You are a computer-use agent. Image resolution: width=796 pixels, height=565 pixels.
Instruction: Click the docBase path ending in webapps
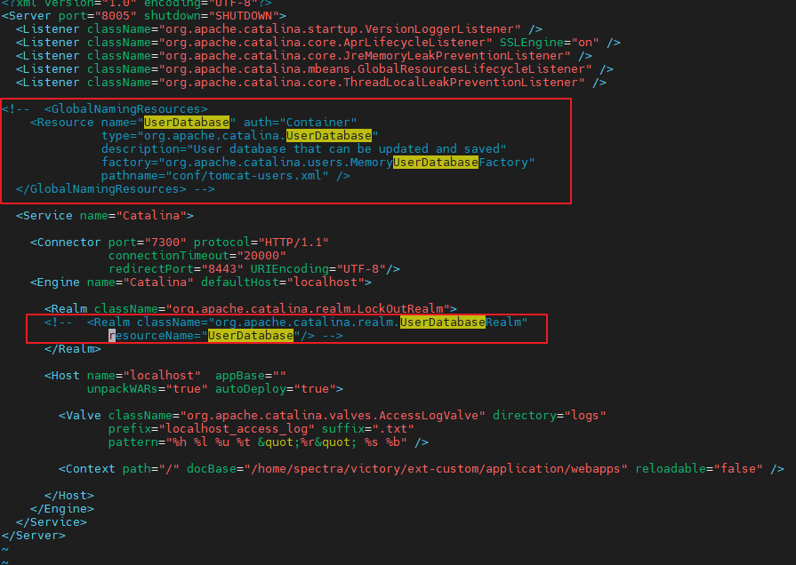(x=436, y=469)
